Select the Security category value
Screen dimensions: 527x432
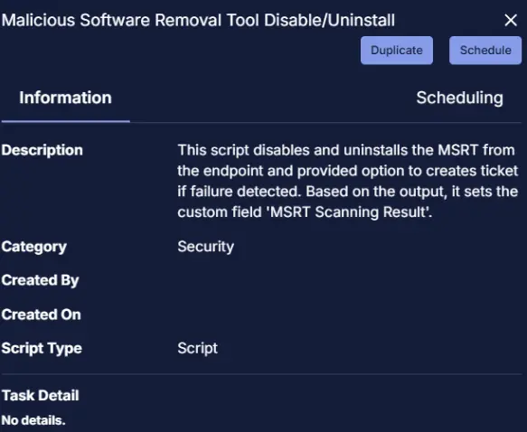click(x=206, y=247)
